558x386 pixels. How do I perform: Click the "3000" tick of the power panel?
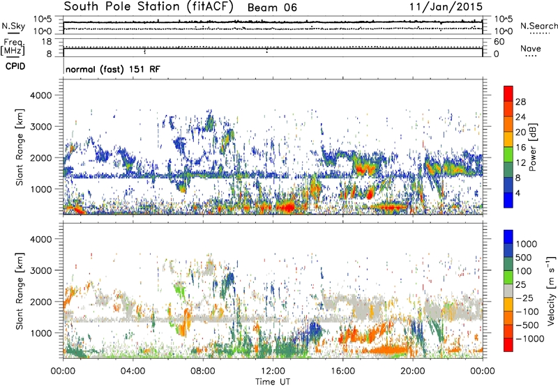(x=40, y=127)
